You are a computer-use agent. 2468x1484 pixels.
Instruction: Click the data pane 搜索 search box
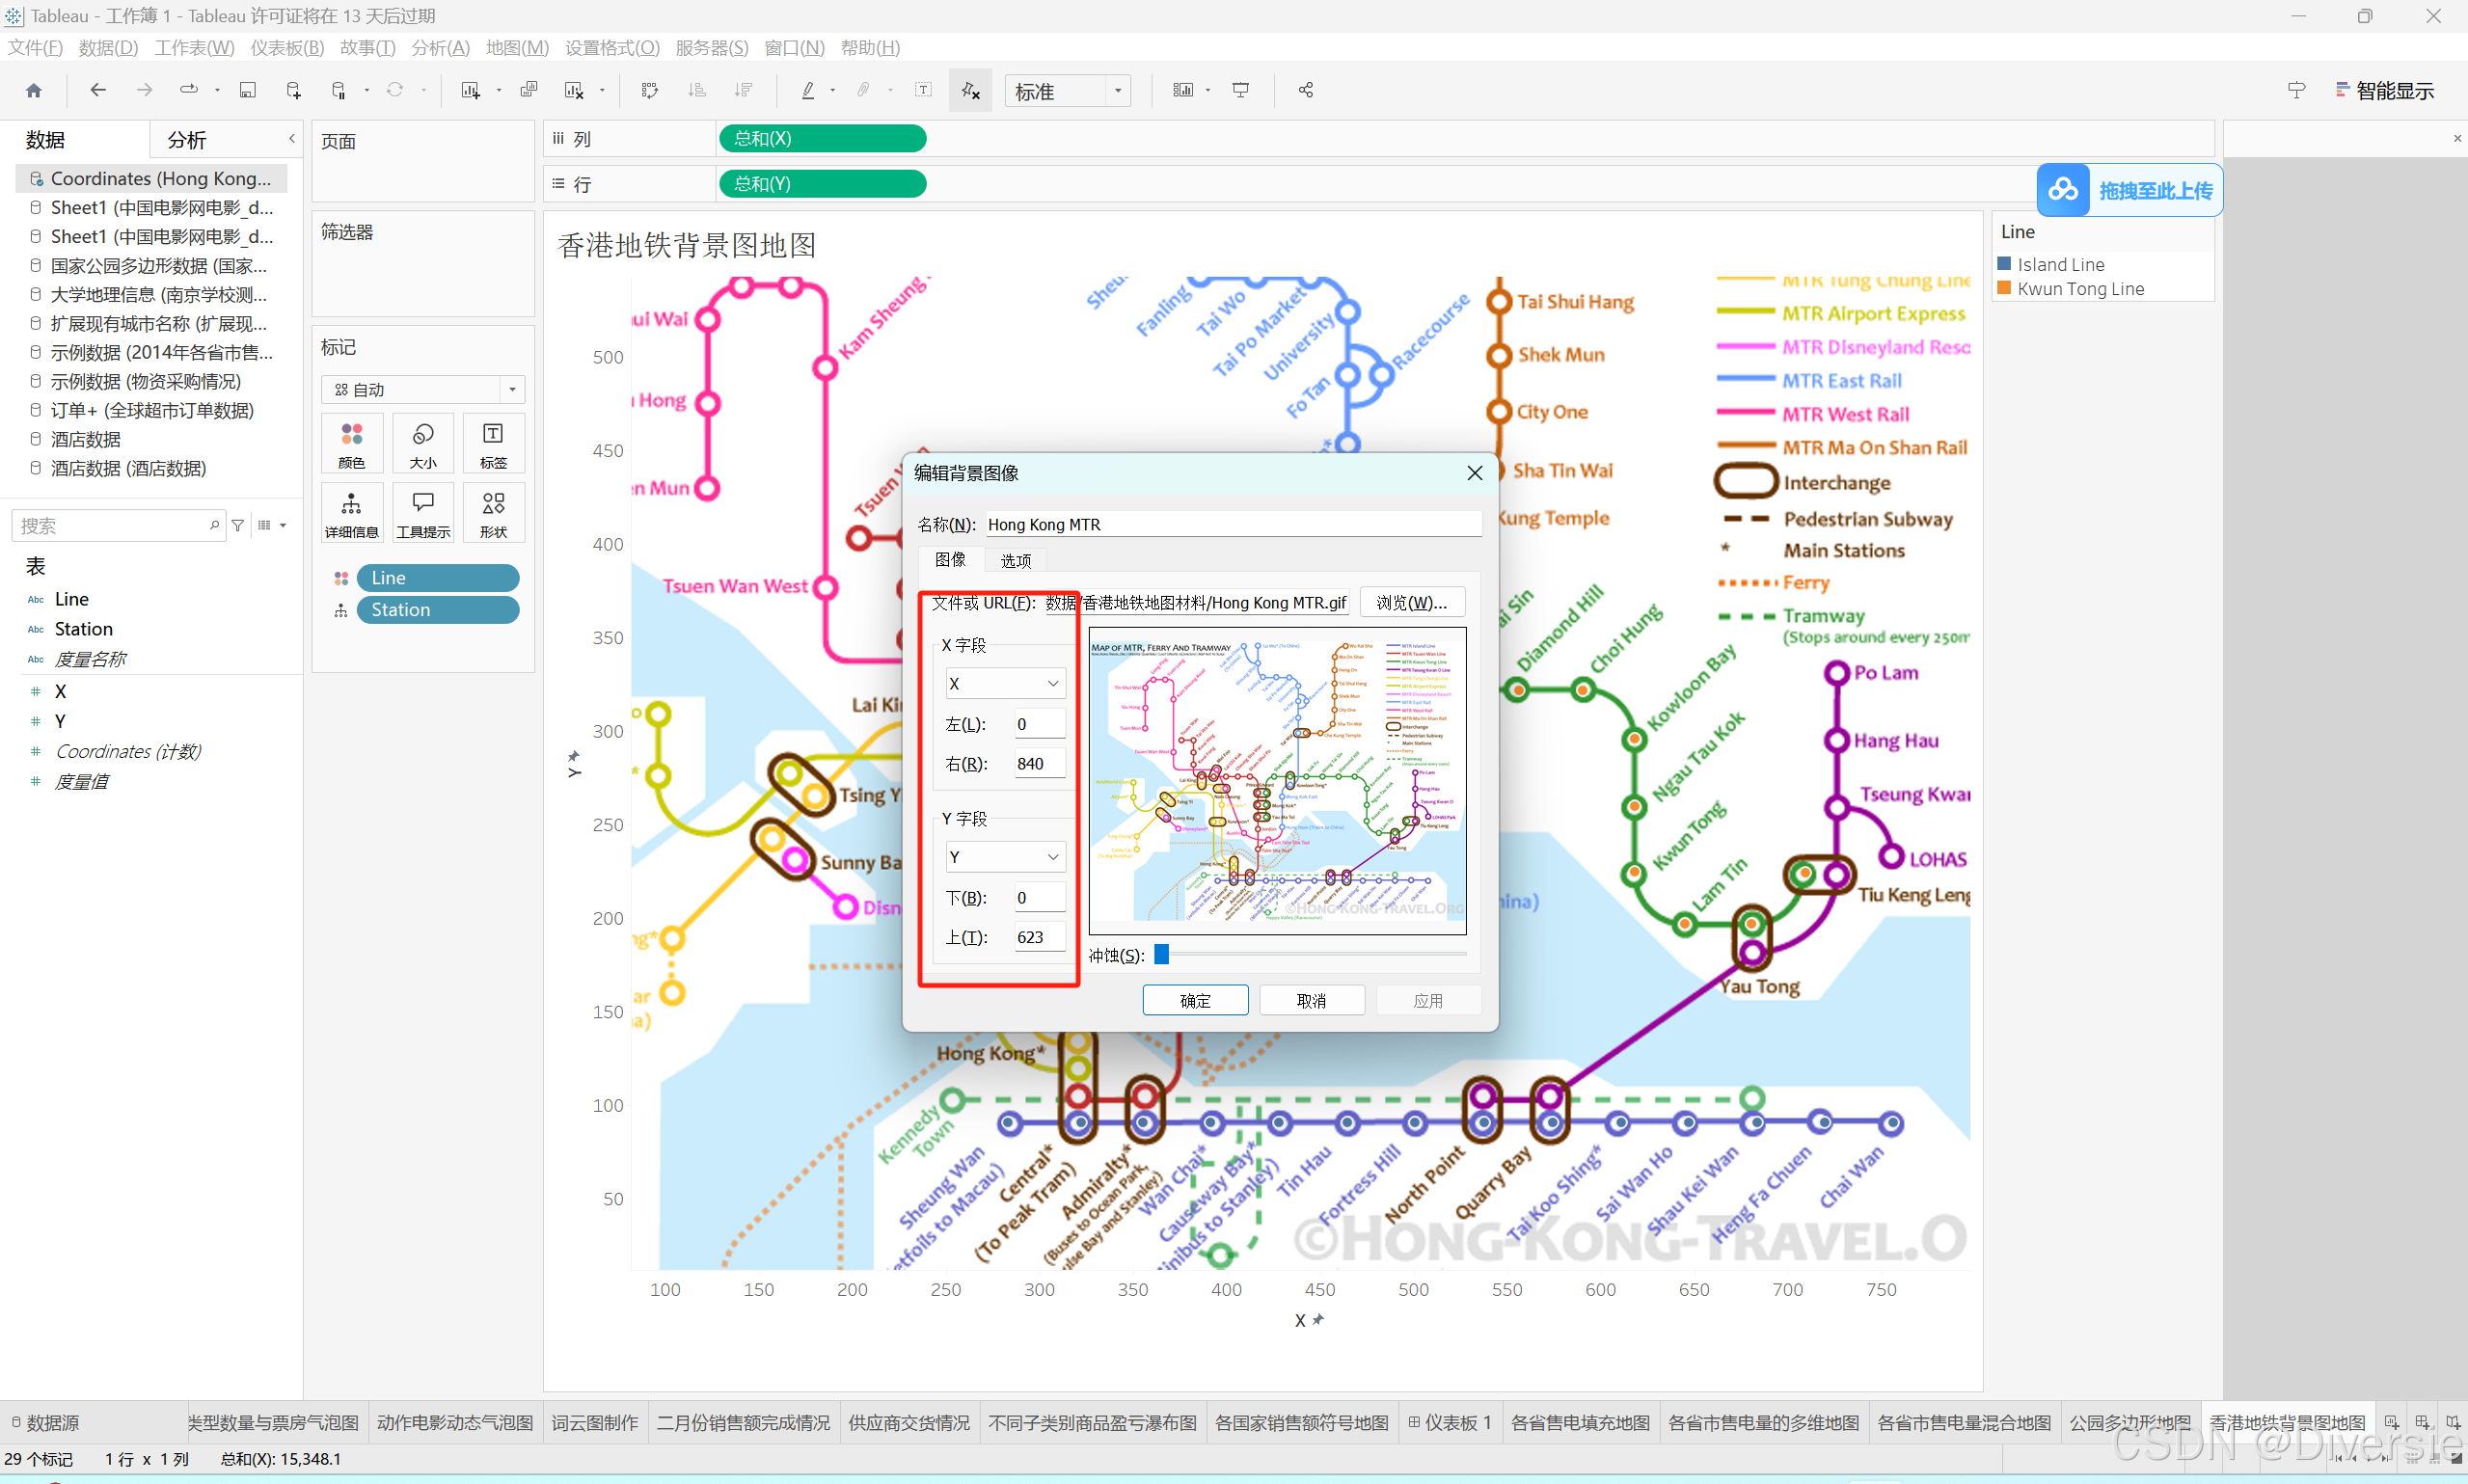tap(117, 526)
